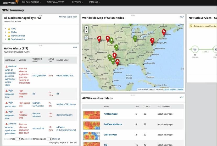Open the NetPath-CSR1.lab.np related node
This screenshot has height=146, width=217.
click(x=66, y=104)
